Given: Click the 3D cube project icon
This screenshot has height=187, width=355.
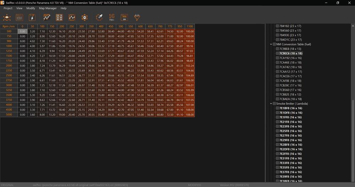Looking at the screenshot, I should (7, 17).
